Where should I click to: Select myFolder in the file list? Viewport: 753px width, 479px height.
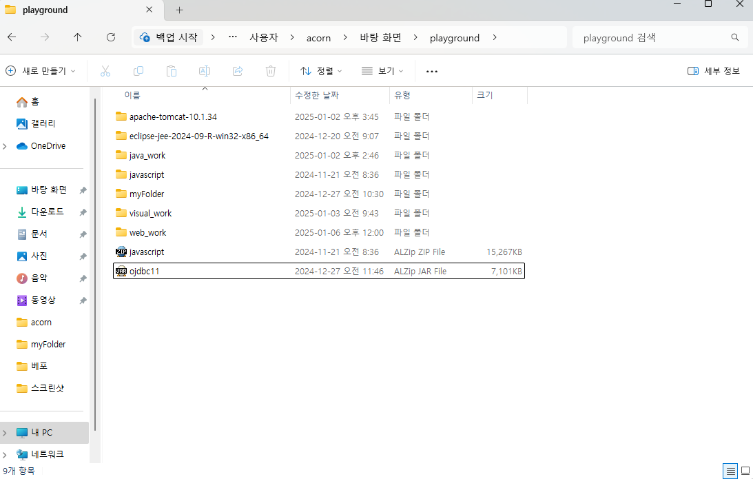coord(319,194)
